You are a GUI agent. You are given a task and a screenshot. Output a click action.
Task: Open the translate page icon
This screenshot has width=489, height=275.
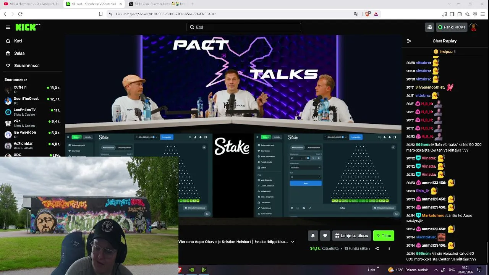(356, 14)
